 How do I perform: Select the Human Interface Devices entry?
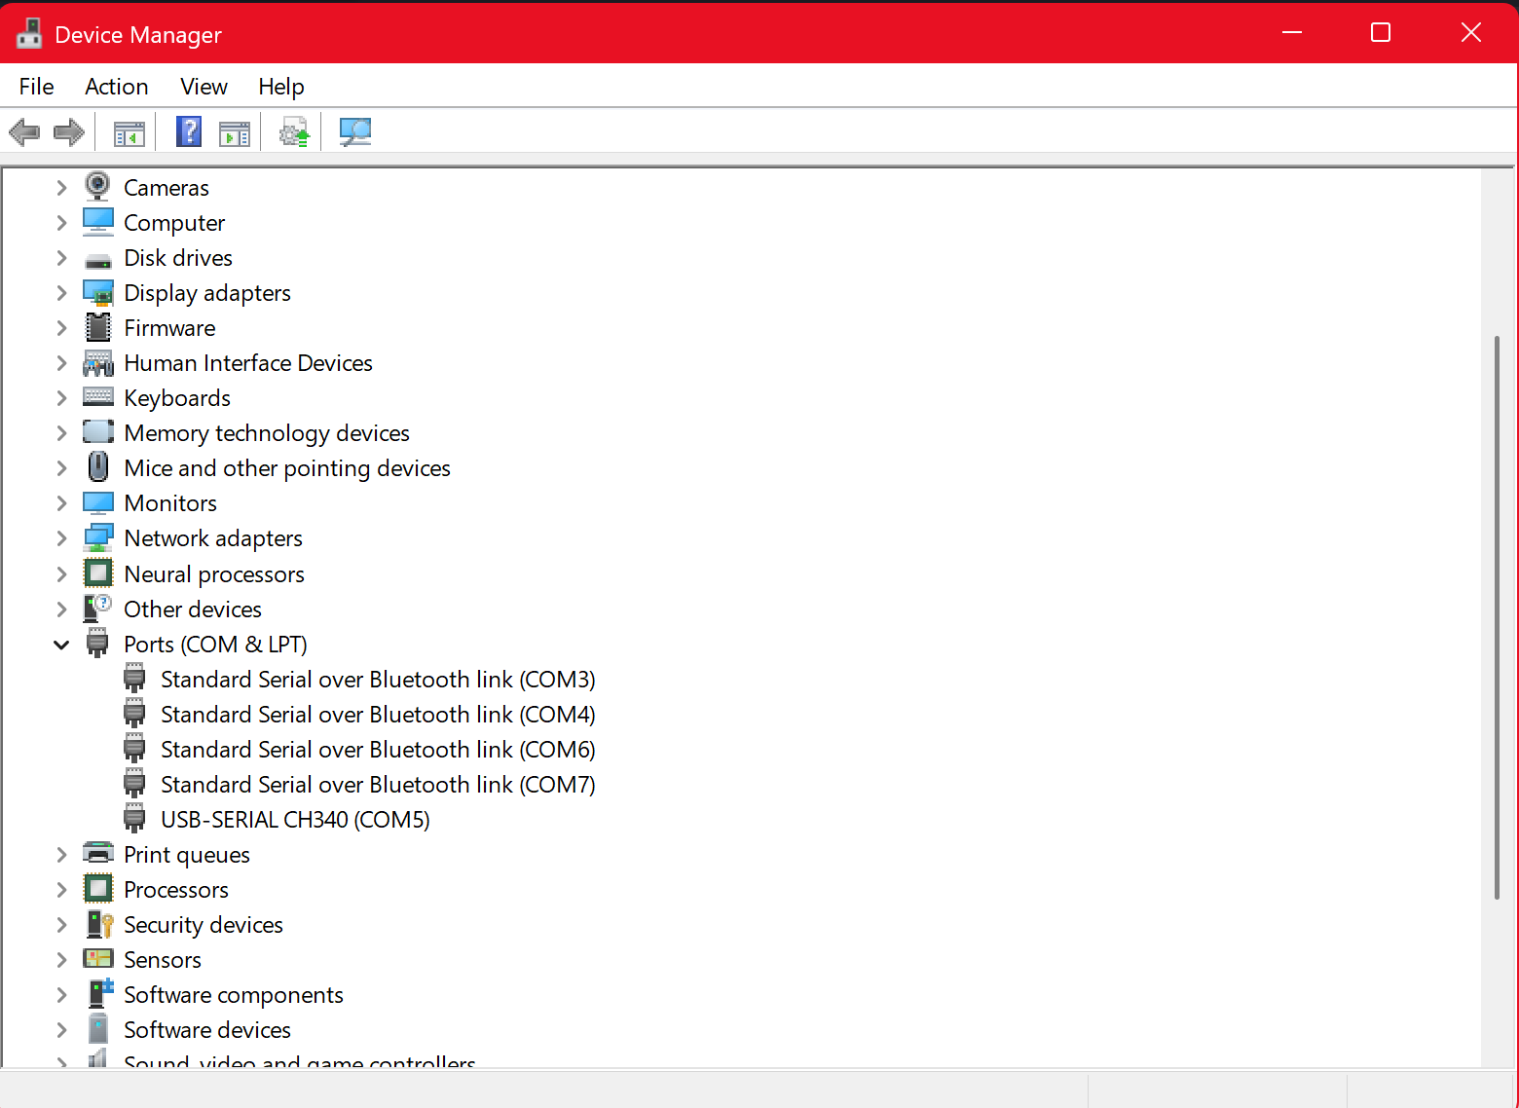[x=247, y=363]
